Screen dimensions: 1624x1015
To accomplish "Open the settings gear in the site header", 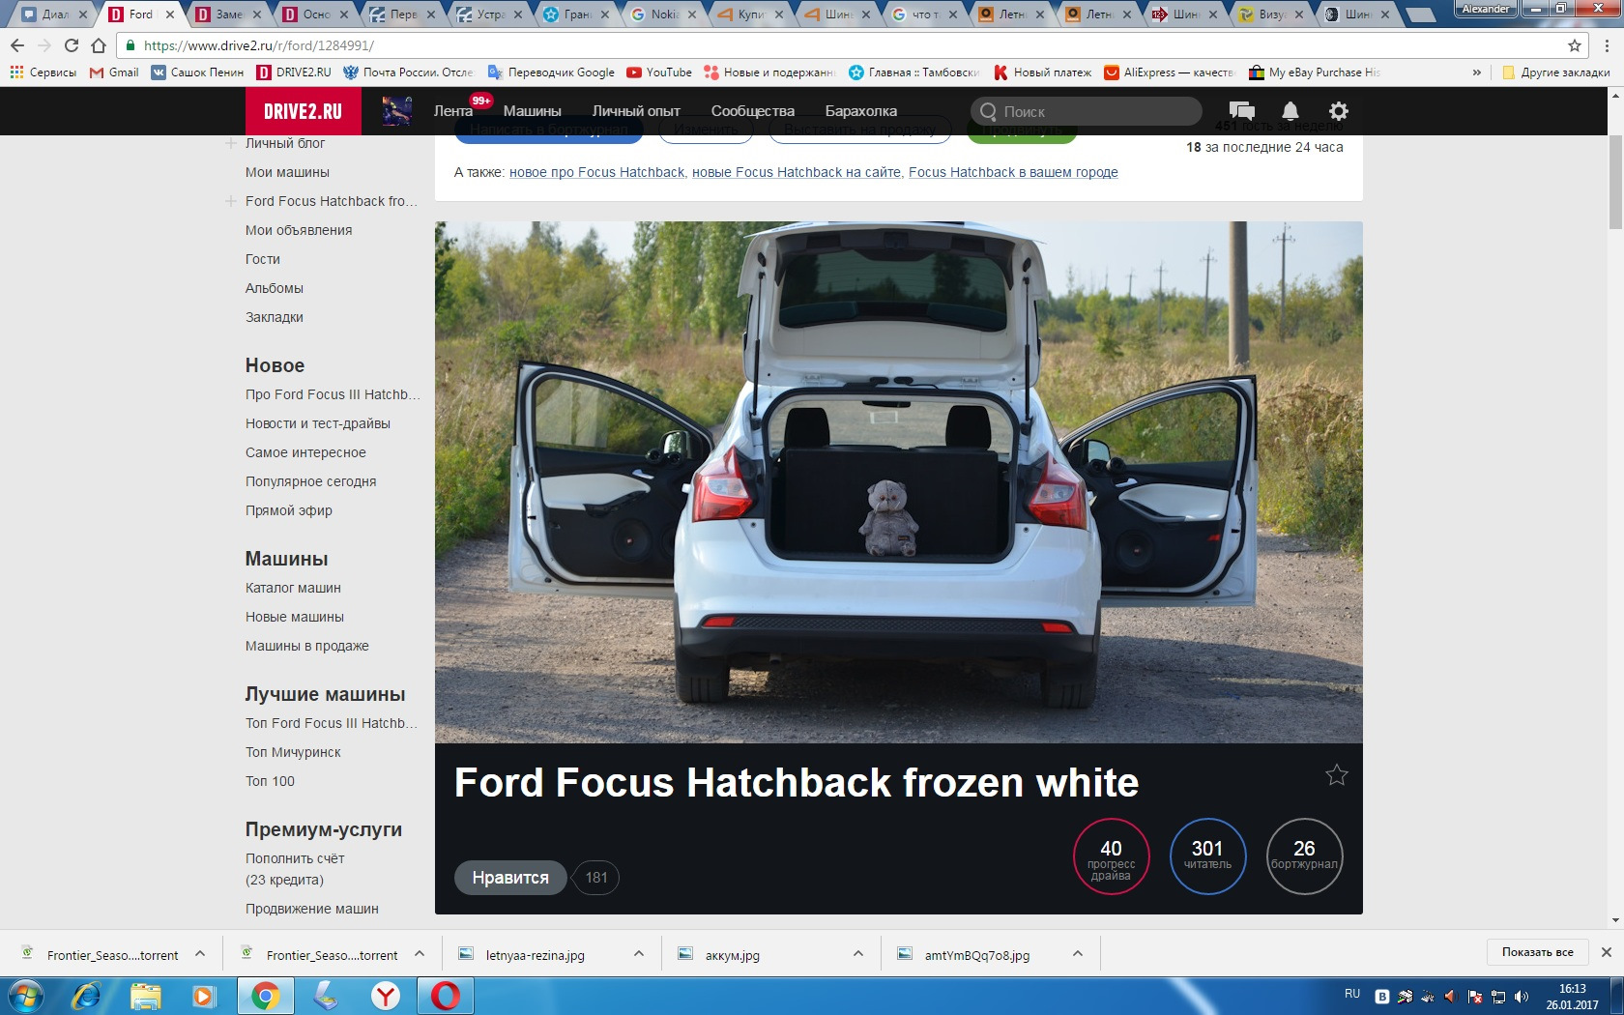I will click(x=1339, y=111).
